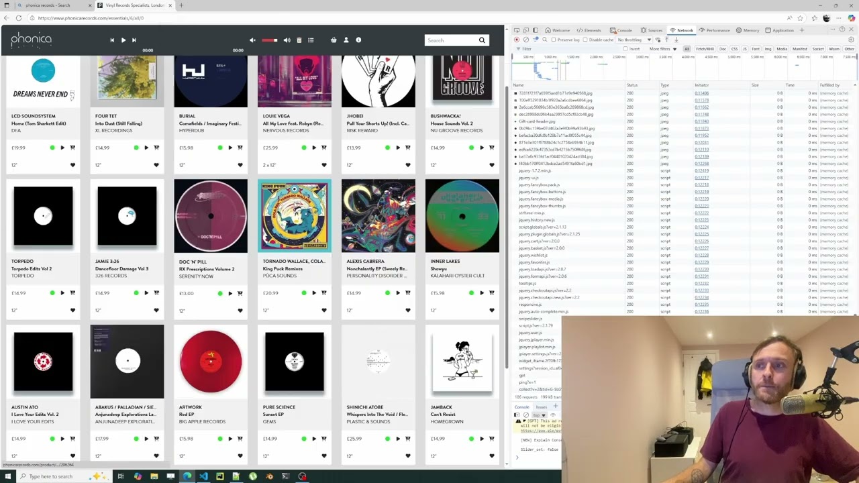Wishlist the Inner Lakes Showyu heart
This screenshot has width=859, height=483.
pyautogui.click(x=492, y=311)
